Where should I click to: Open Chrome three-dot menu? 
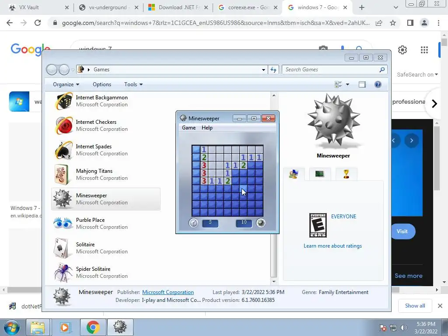pyautogui.click(x=438, y=23)
